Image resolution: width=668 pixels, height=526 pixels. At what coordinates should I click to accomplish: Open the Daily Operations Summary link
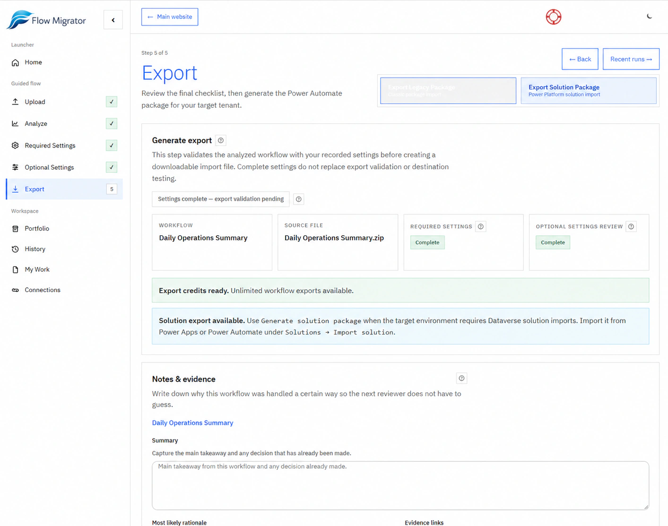(x=192, y=423)
